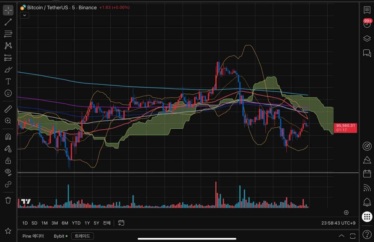This screenshot has width=374, height=242.
Task: Set chart range to 1D
Action: point(25,223)
